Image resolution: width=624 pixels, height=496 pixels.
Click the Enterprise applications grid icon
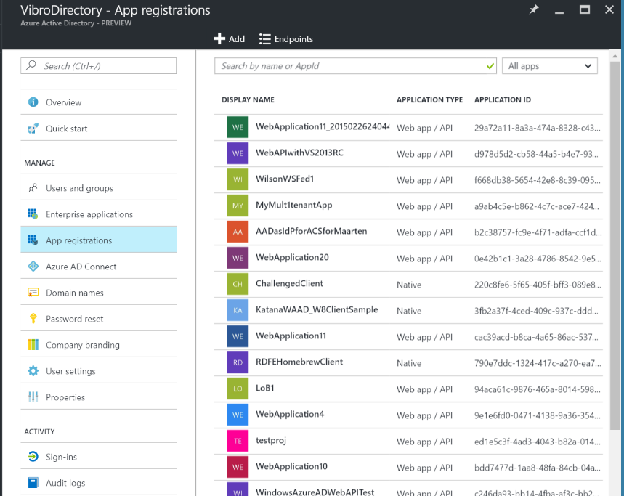click(33, 214)
